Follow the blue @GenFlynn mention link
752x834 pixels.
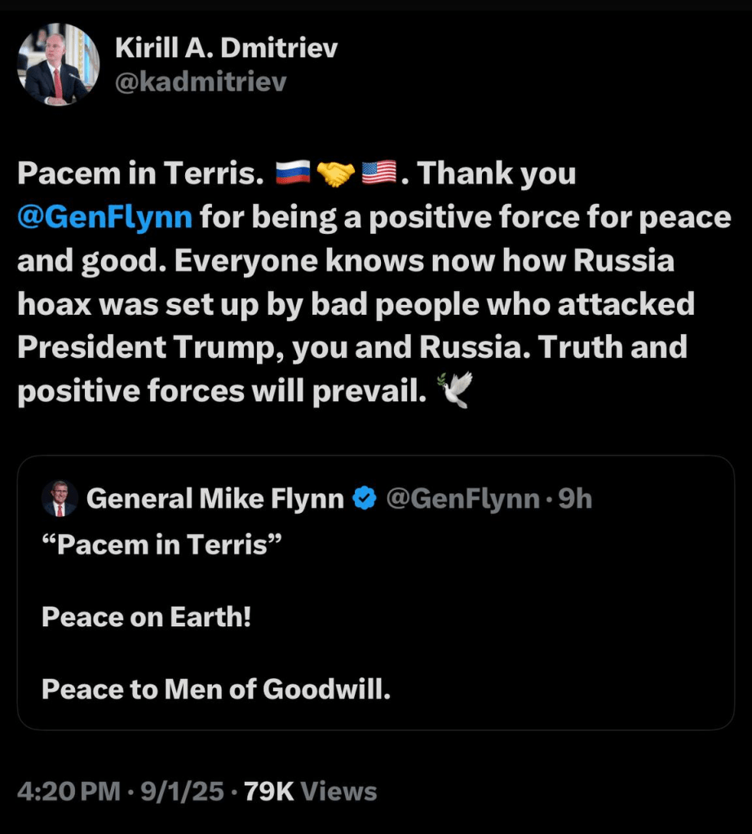click(x=105, y=218)
